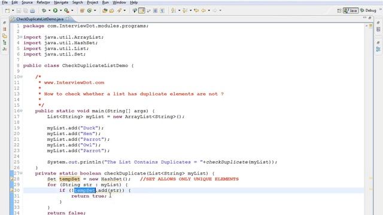Jump to Previous Annotation icon

[x=185, y=11]
